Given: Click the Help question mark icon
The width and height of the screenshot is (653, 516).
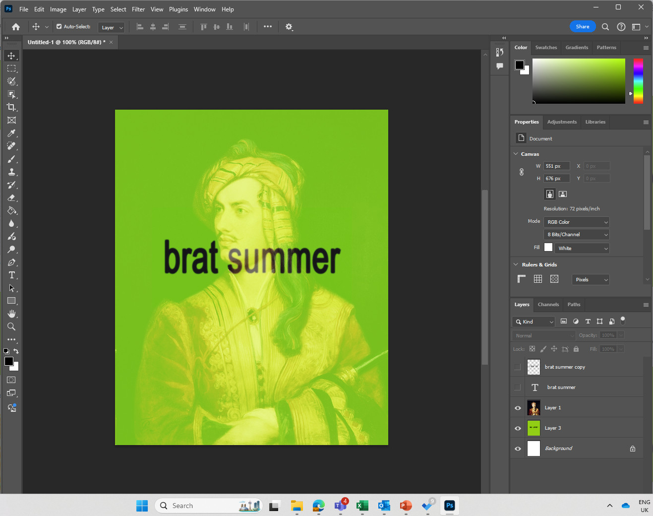Looking at the screenshot, I should 621,27.
